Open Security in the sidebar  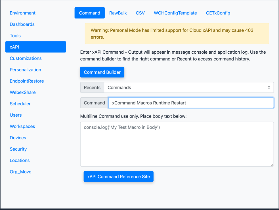18,149
